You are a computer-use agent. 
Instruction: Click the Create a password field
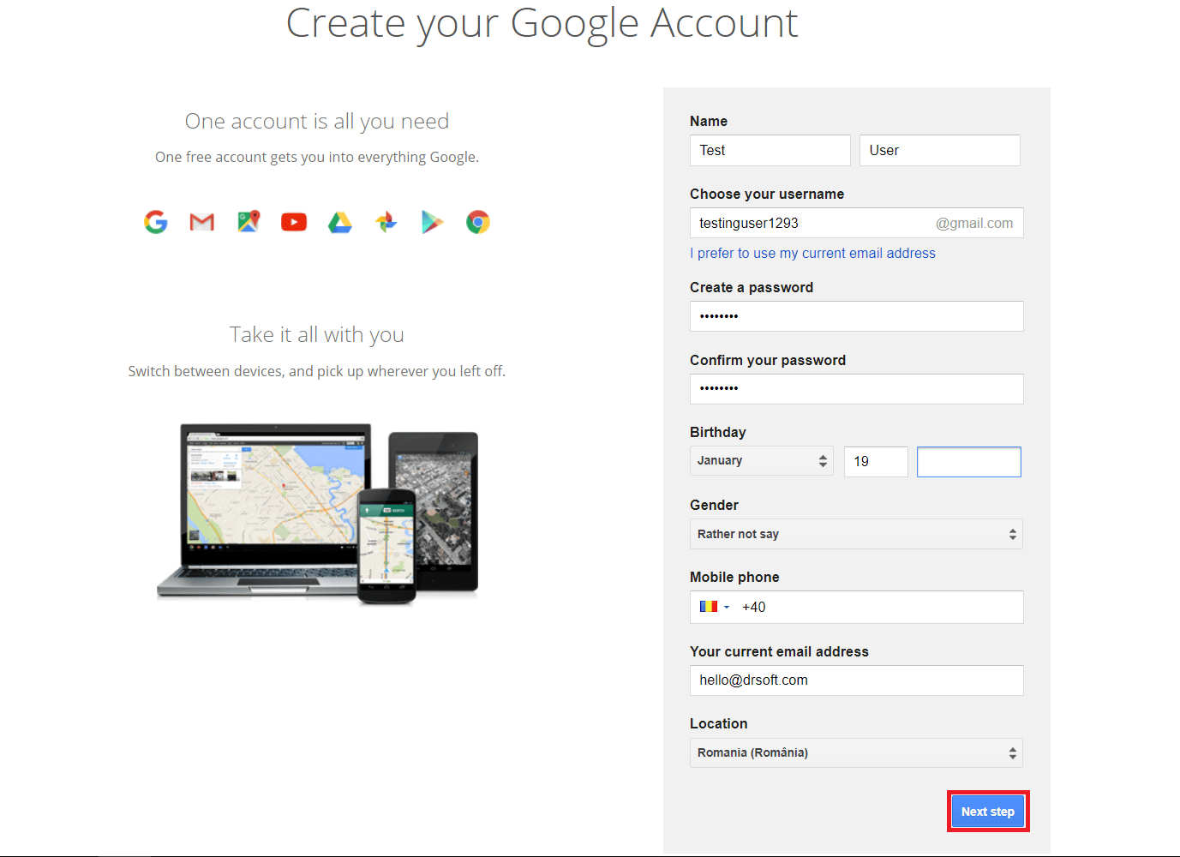857,316
